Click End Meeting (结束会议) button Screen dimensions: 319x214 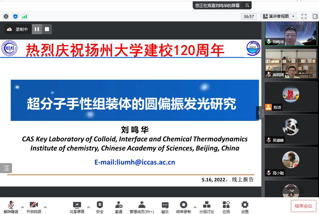click(x=303, y=206)
